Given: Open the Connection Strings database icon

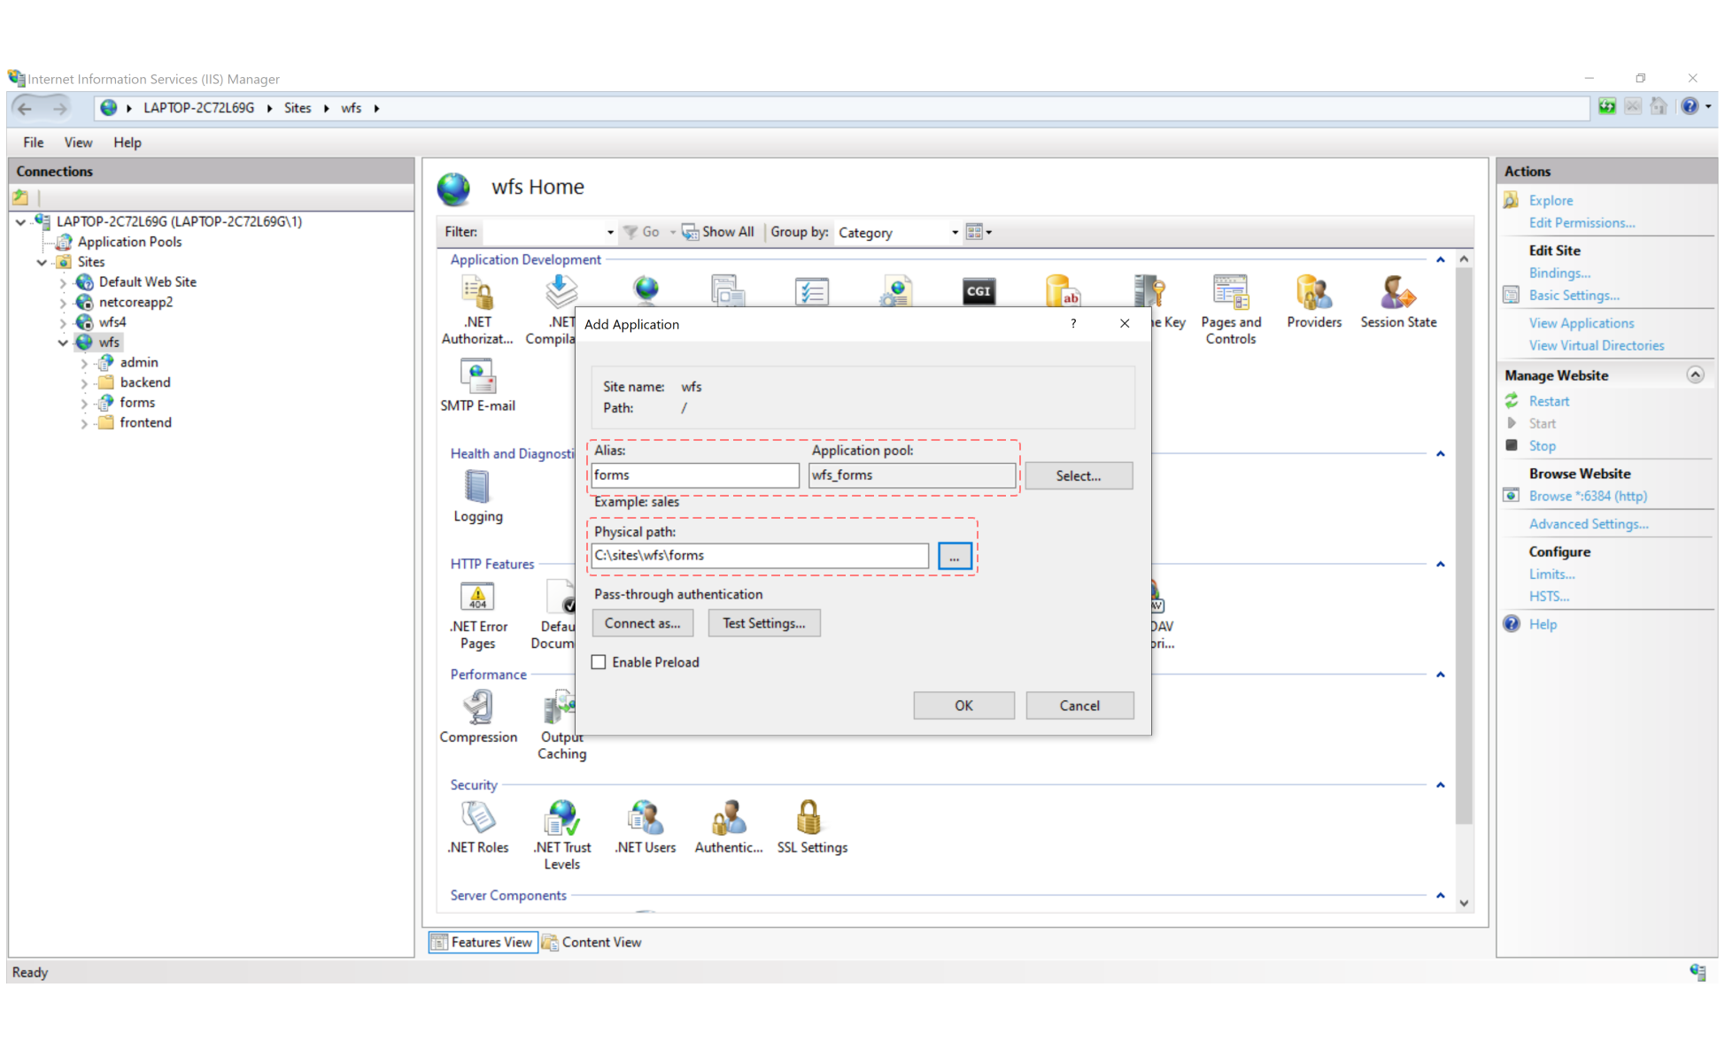Looking at the screenshot, I should (1063, 291).
